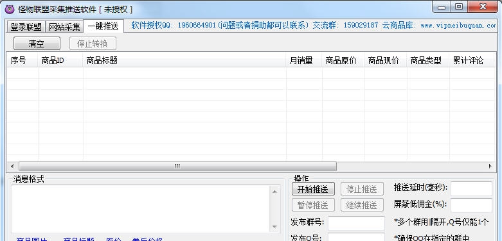Screen dimensions: 502x241
Task: Open the 网站采集 tab
Action: pos(64,27)
